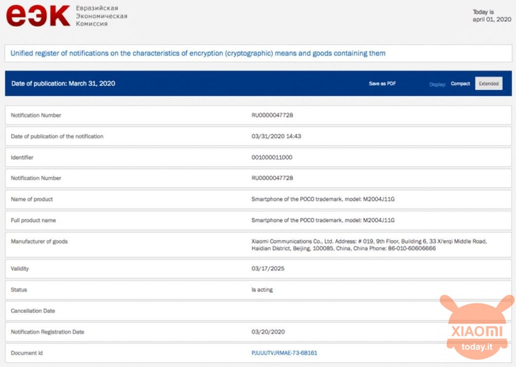
Task: Click the Евразийская Экономическая Комиссия title text
Action: (101, 16)
